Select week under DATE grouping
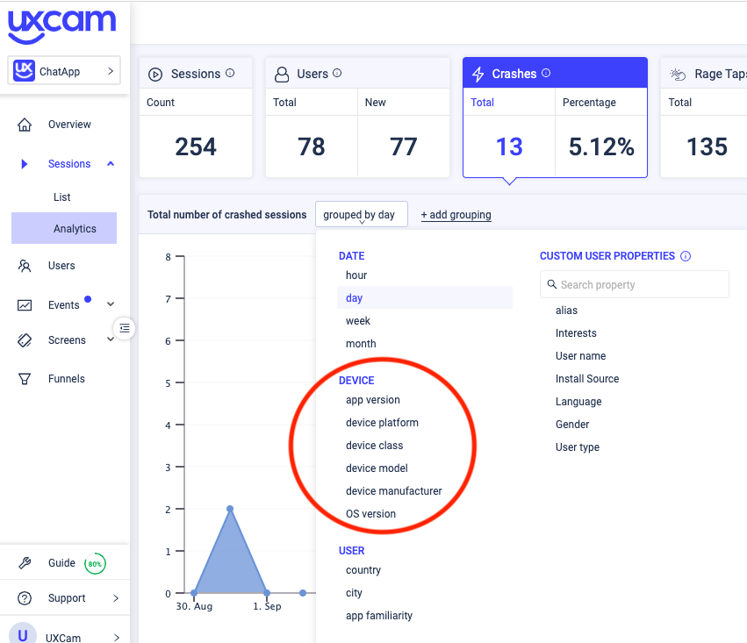This screenshot has height=643, width=747. [x=358, y=320]
